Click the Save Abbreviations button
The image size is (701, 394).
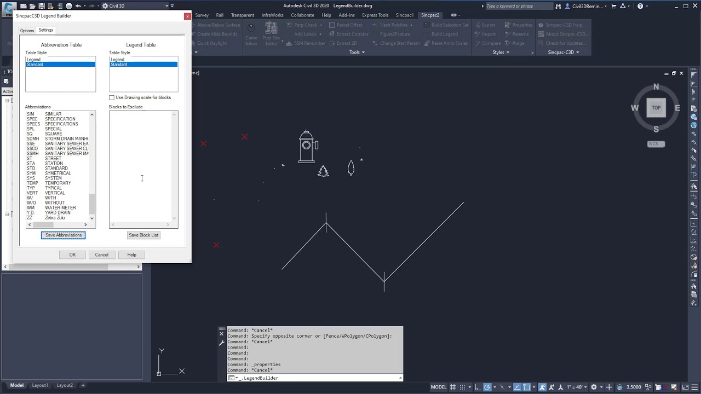click(x=64, y=235)
